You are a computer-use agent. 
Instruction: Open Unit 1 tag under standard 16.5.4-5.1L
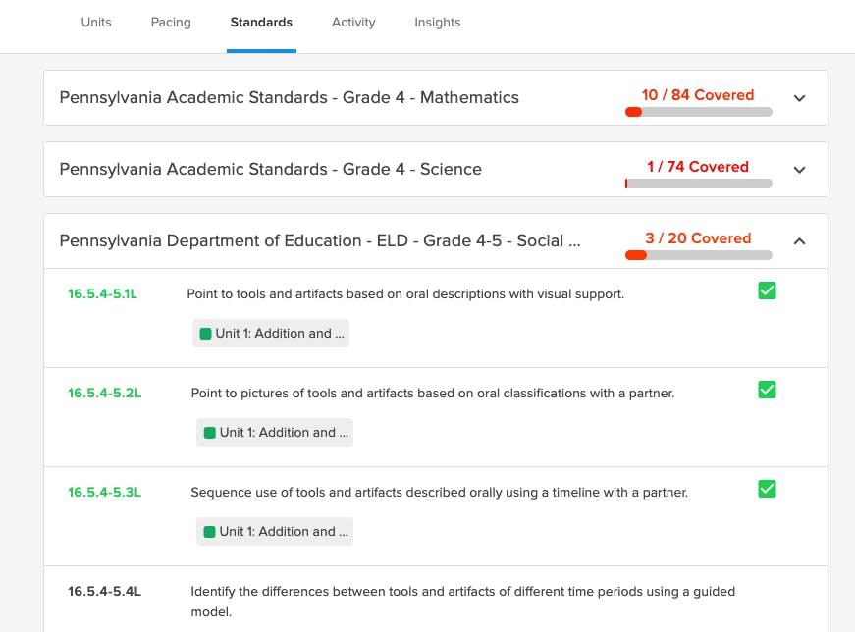[271, 334]
